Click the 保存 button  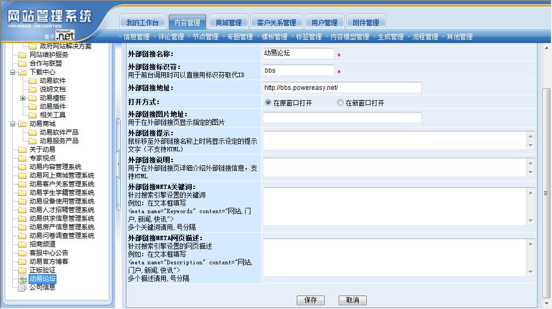(x=310, y=300)
